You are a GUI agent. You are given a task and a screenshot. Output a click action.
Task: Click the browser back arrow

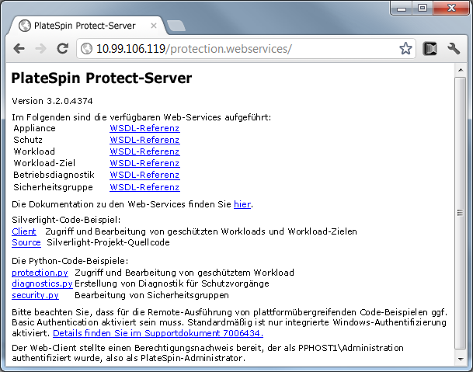[19, 49]
